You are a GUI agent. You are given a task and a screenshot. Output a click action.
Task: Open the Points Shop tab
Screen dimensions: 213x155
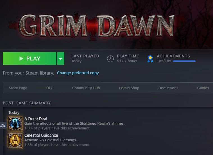pos(129,88)
